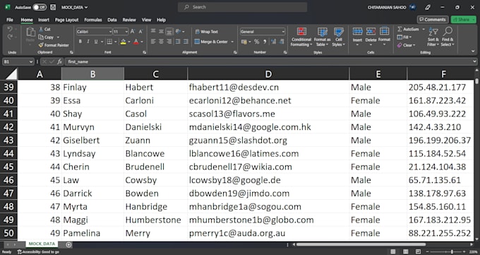Viewport: 480px width, 255px height.
Task: Select the MOCK_DATA sheet tab
Action: (42, 244)
